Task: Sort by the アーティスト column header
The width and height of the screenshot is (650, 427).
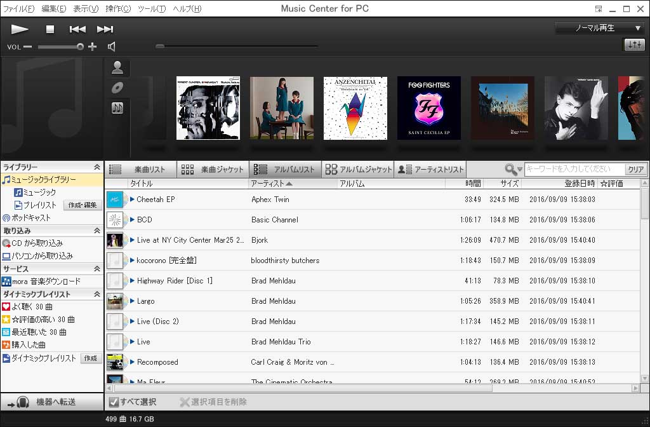Action: click(293, 184)
